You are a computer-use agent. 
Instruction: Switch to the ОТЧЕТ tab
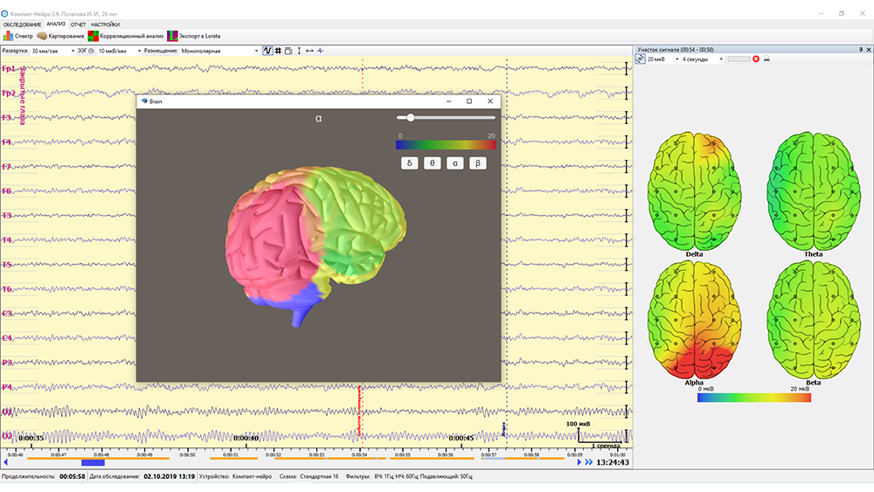[78, 24]
